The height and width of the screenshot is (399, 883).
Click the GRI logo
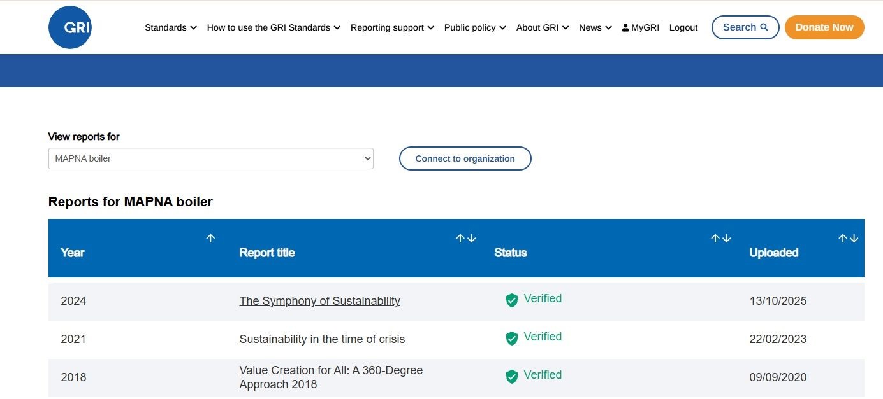click(70, 27)
